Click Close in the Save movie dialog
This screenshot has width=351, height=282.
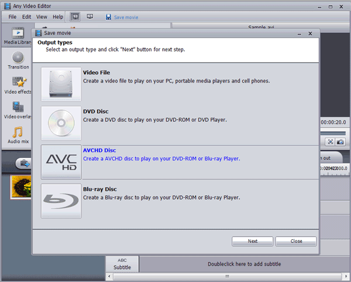[296, 241]
